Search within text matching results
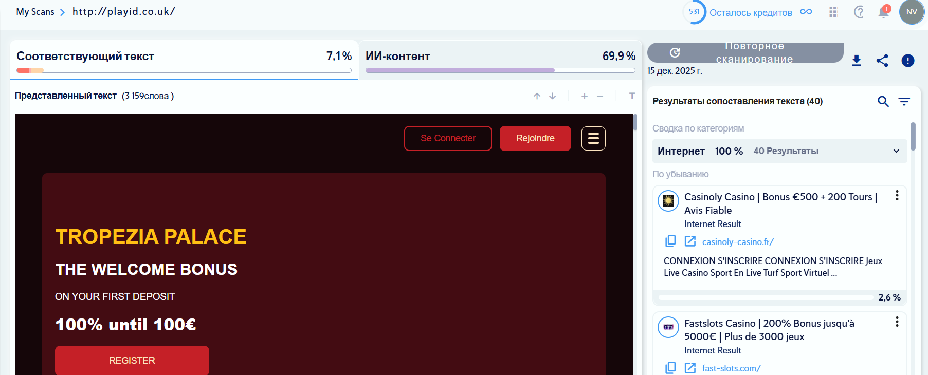This screenshot has height=375, width=928. point(883,101)
